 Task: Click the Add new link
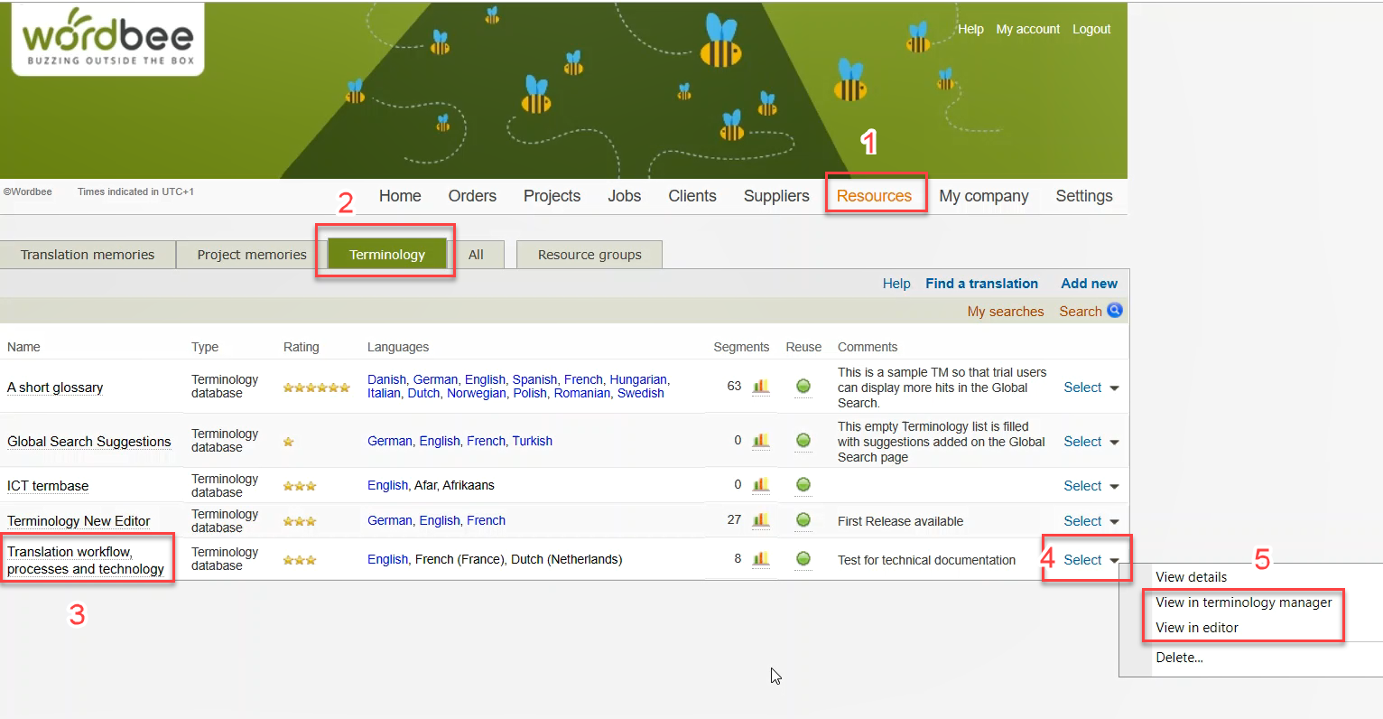1089,284
